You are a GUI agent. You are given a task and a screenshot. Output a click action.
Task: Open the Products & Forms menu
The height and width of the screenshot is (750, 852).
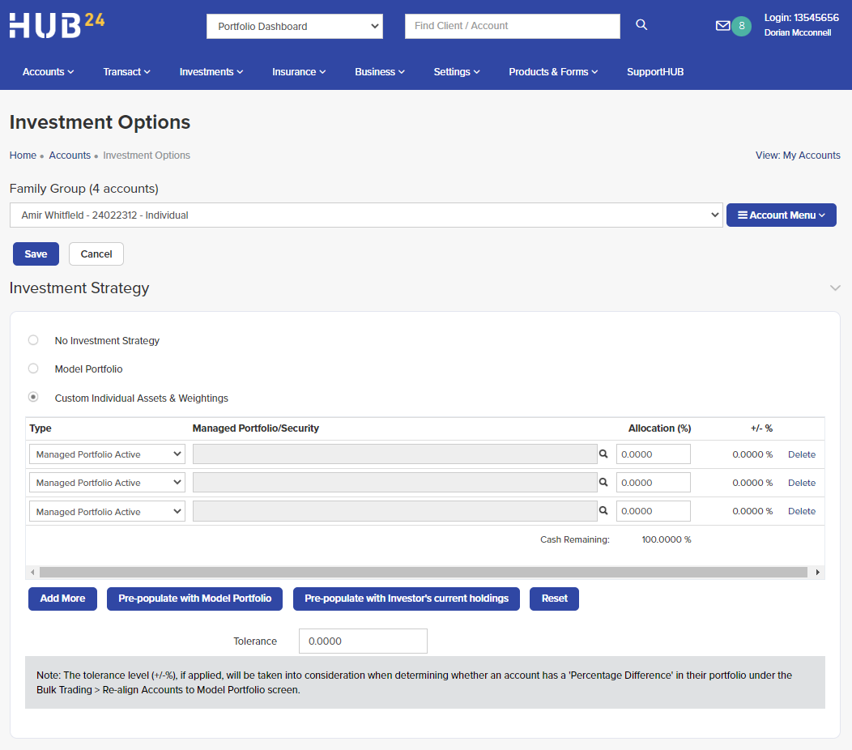click(x=553, y=71)
